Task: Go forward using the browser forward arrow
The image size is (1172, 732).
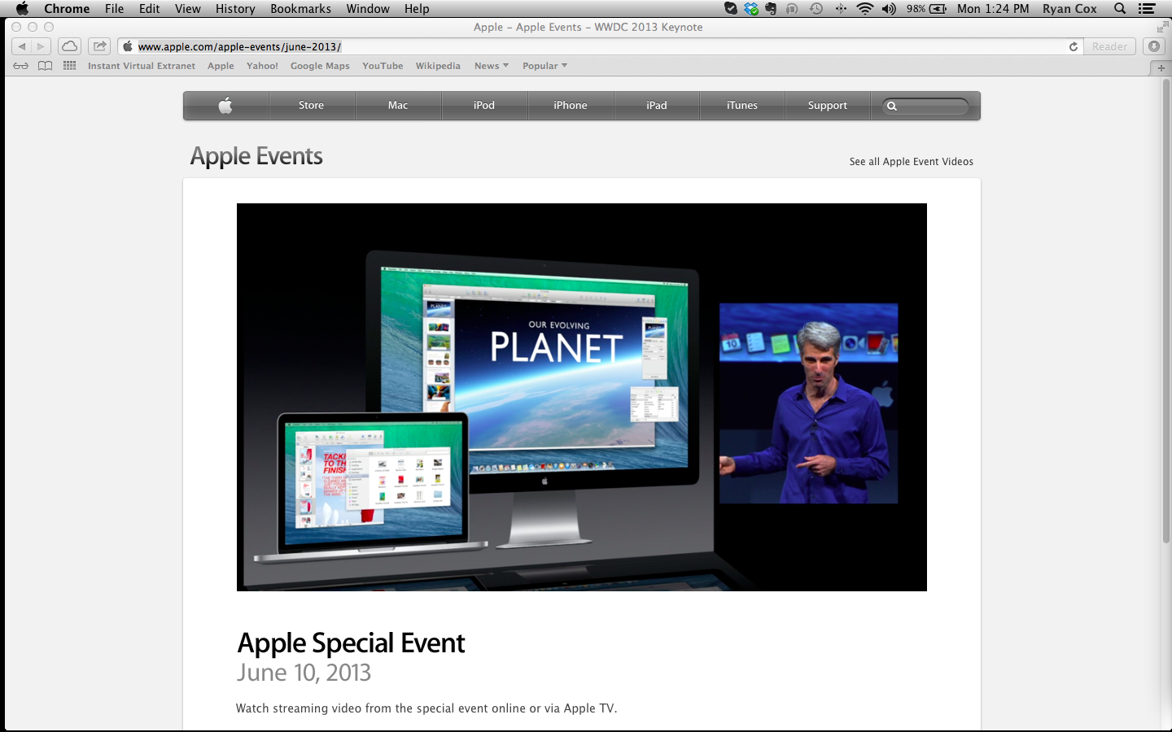Action: [x=42, y=46]
